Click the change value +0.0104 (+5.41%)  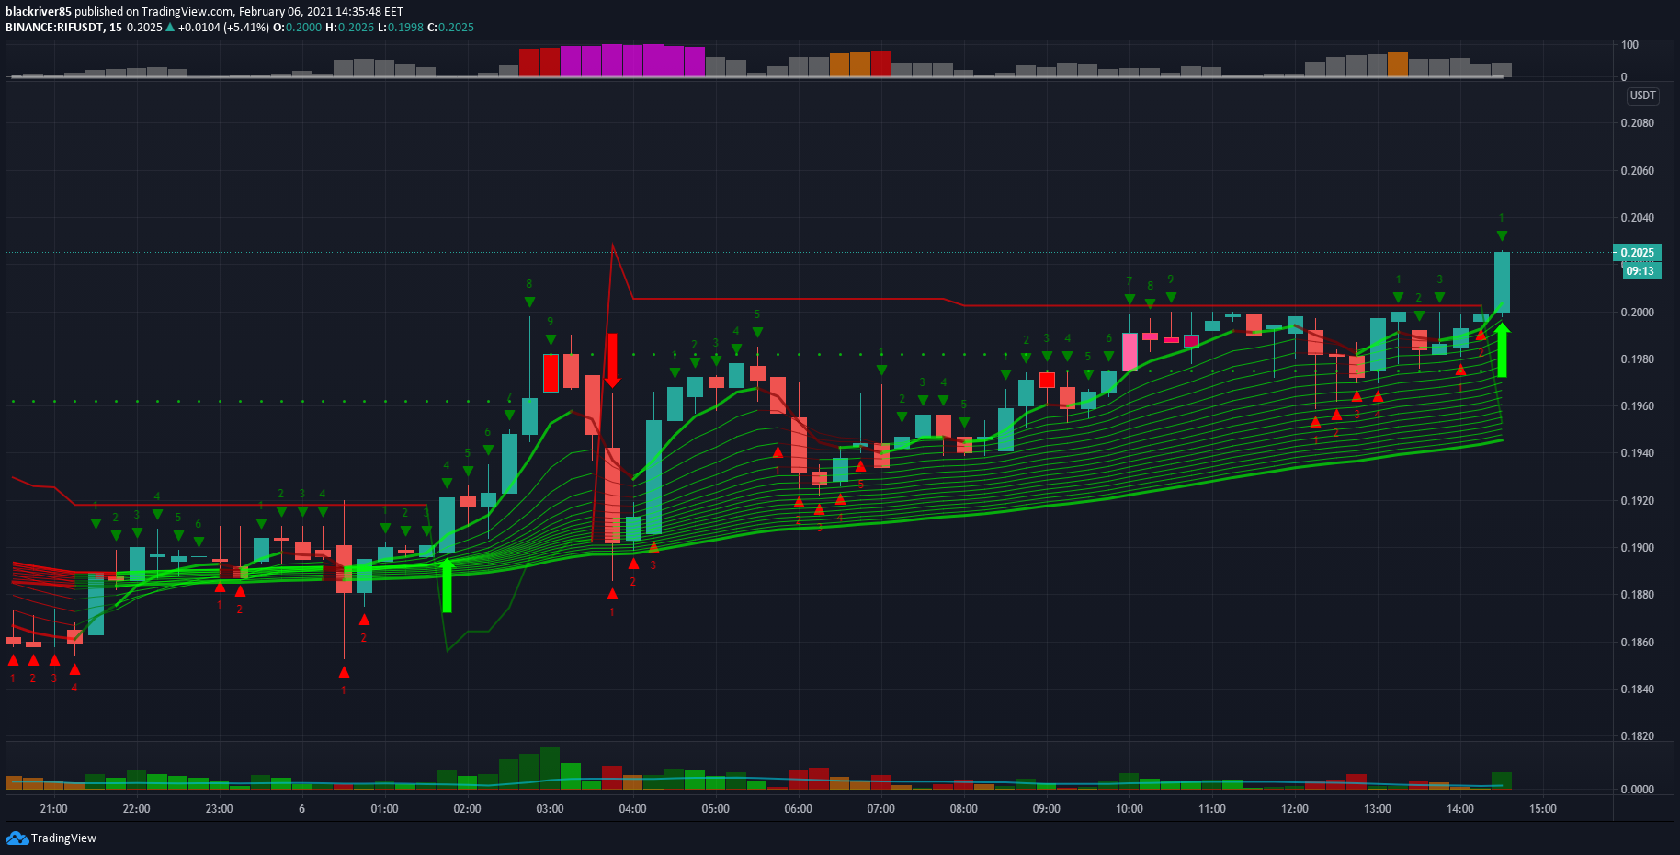tap(223, 28)
